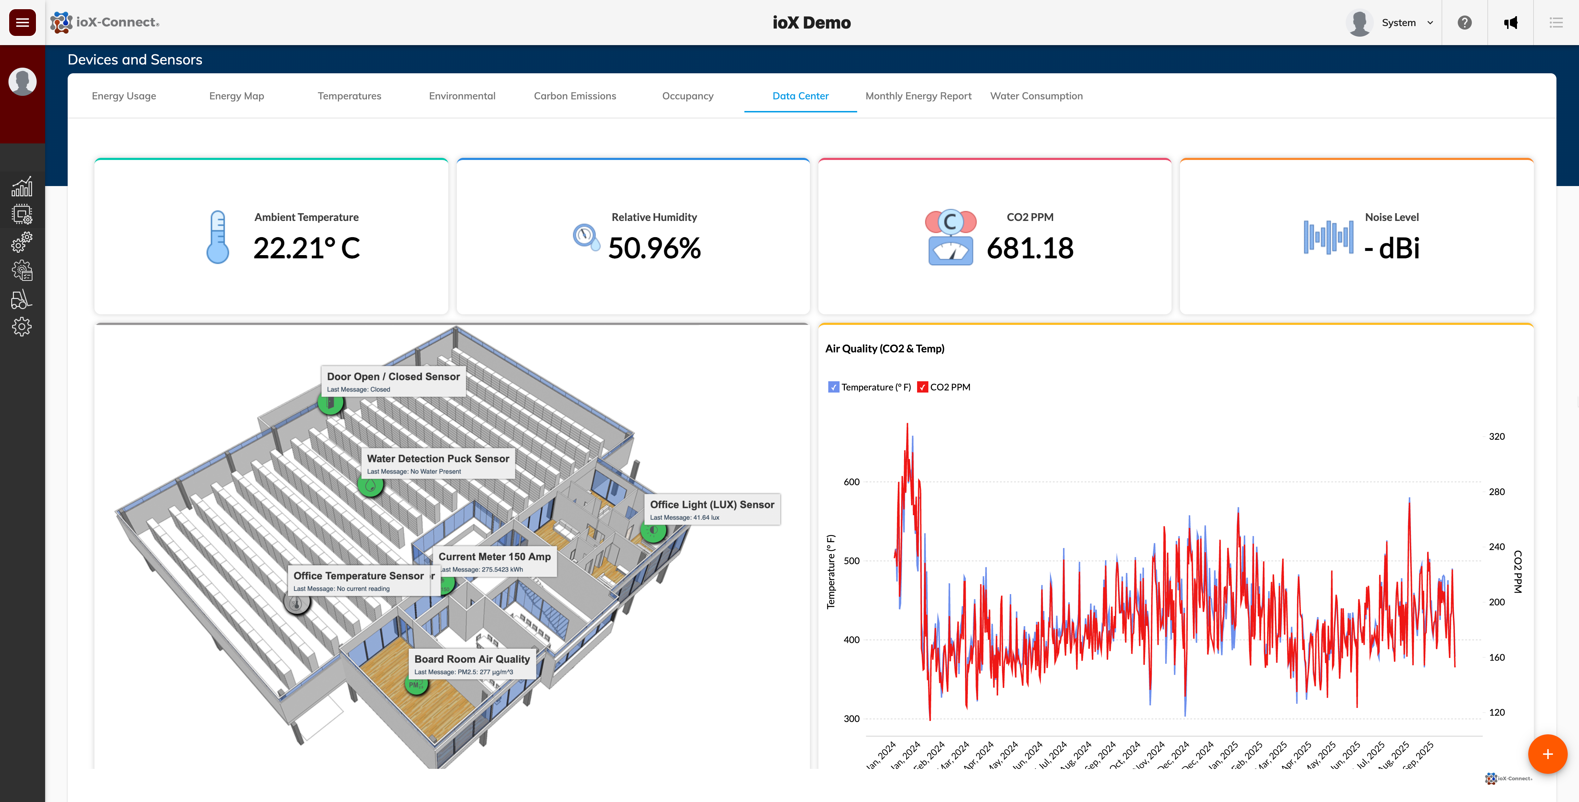Click the hamburger menu button
This screenshot has width=1579, height=802.
[23, 23]
